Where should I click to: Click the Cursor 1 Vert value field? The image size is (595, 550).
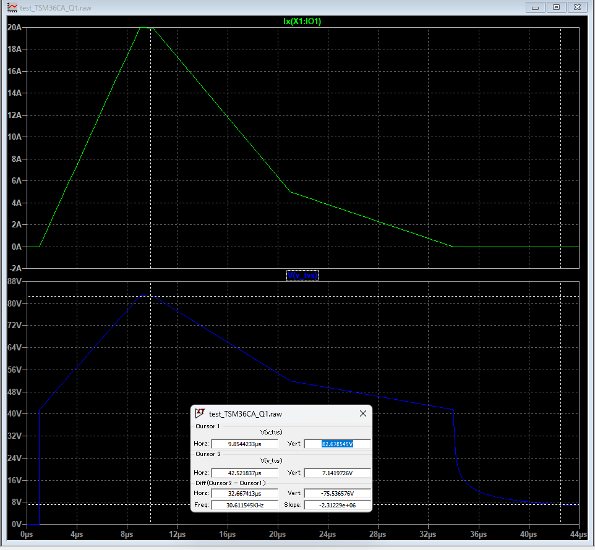click(x=337, y=444)
